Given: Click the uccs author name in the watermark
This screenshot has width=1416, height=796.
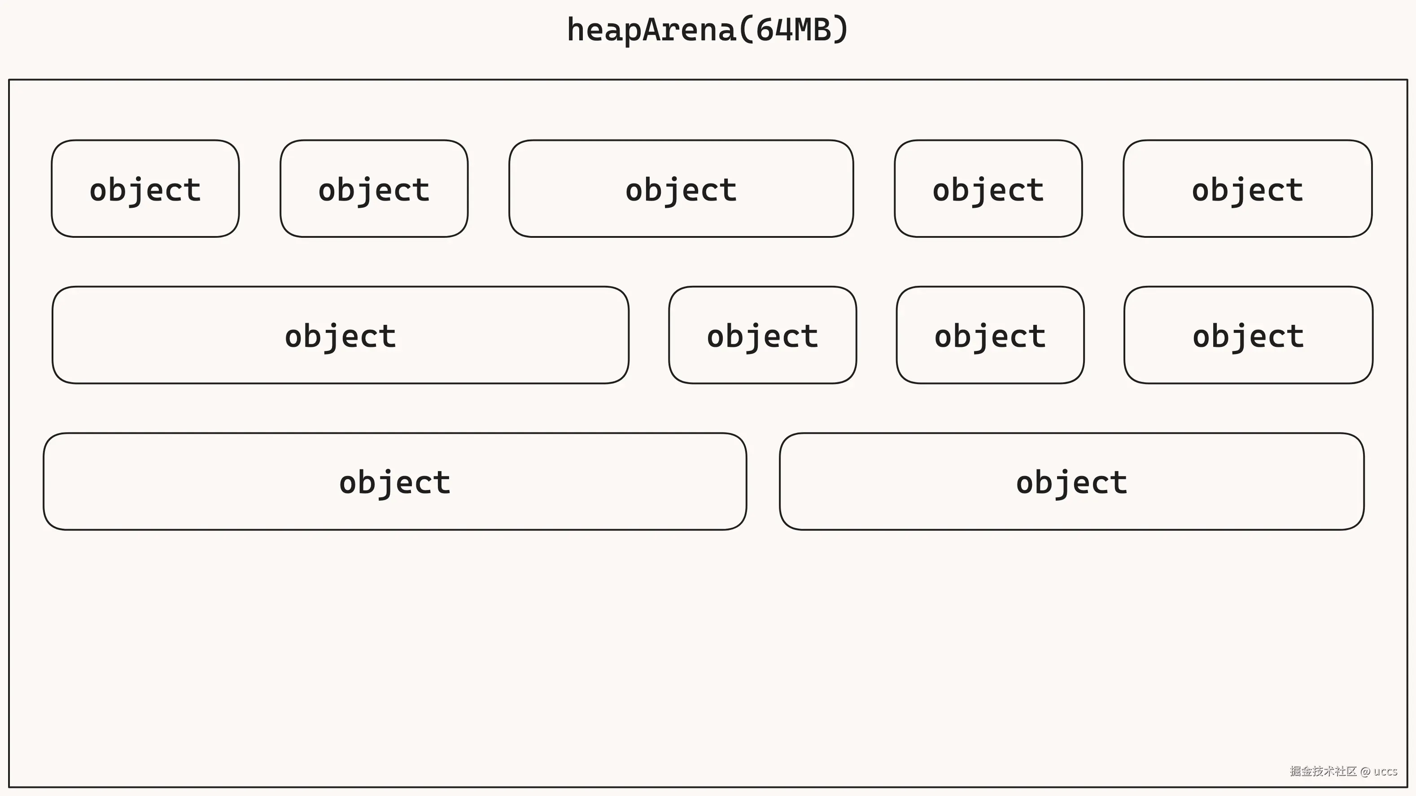Looking at the screenshot, I should (x=1385, y=771).
